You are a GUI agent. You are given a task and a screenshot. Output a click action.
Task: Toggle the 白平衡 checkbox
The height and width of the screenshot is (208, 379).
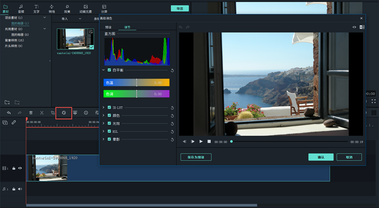pyautogui.click(x=109, y=70)
